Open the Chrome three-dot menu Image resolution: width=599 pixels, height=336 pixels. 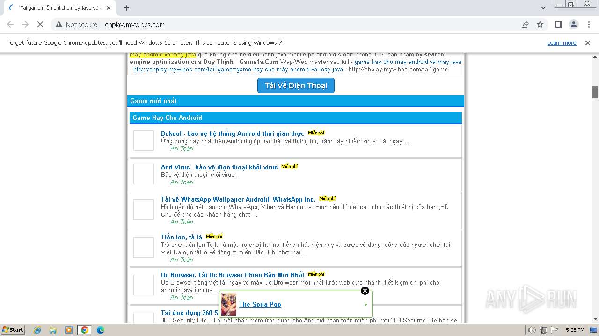point(589,25)
